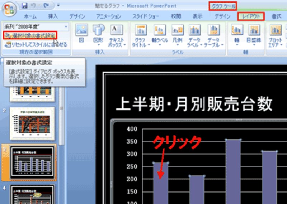Switch to the 挿入 tab
This screenshot has height=204, width=287.
pyautogui.click(x=53, y=16)
